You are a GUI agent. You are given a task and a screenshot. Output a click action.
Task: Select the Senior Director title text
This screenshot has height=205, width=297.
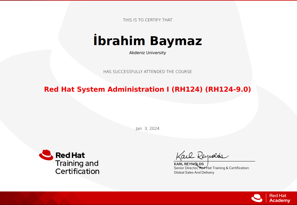coord(212,168)
